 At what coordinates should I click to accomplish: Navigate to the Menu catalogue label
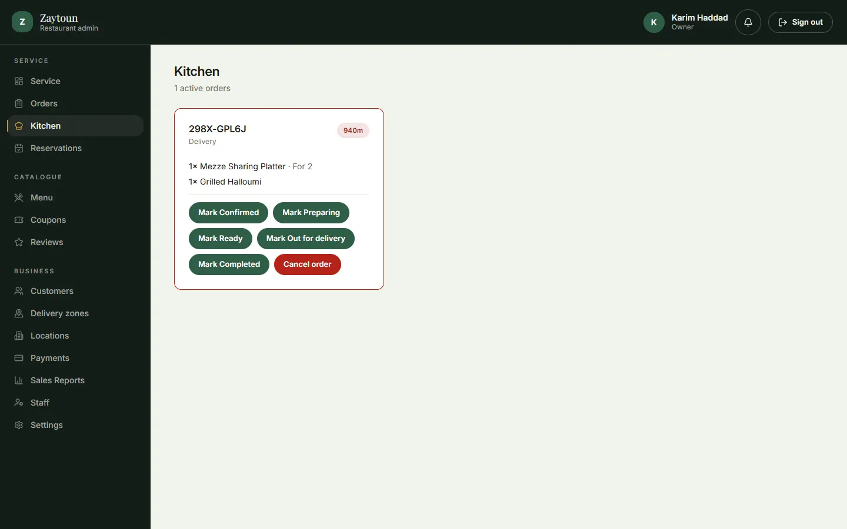[x=42, y=197]
